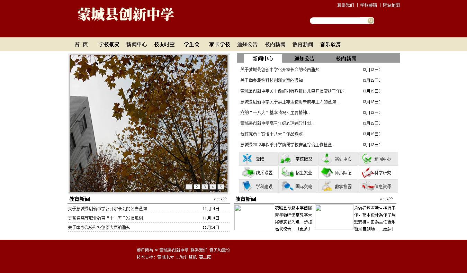Open 学生会 navigation item
The height and width of the screenshot is (273, 467).
[192, 44]
